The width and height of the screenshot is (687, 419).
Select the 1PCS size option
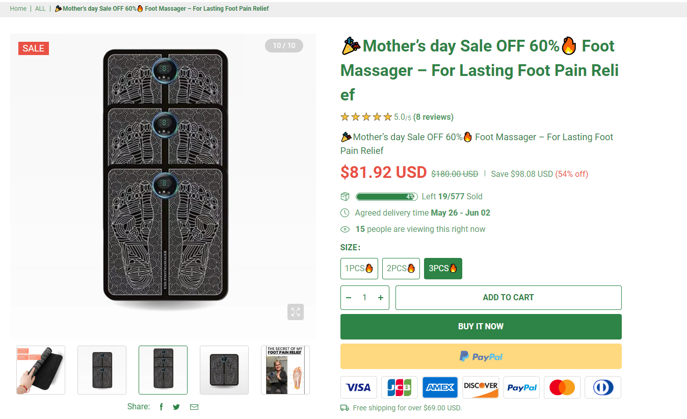[359, 269]
